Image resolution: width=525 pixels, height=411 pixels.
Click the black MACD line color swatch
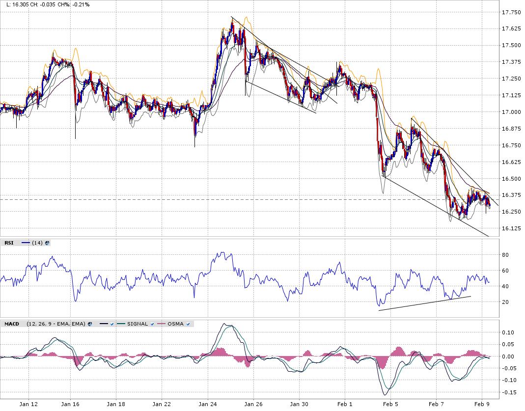[103, 324]
